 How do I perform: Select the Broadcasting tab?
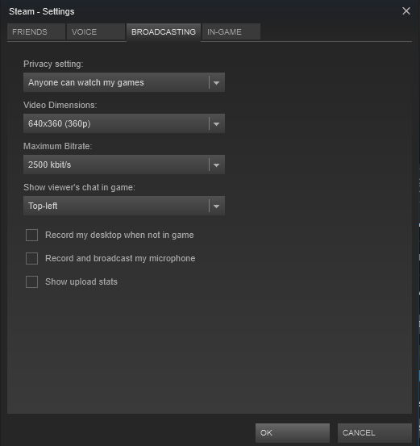point(164,32)
